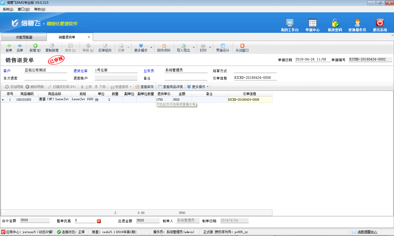The image size is (394, 236).
Task: Click 关闭窗口 red toolbar icon
Action: [242, 48]
